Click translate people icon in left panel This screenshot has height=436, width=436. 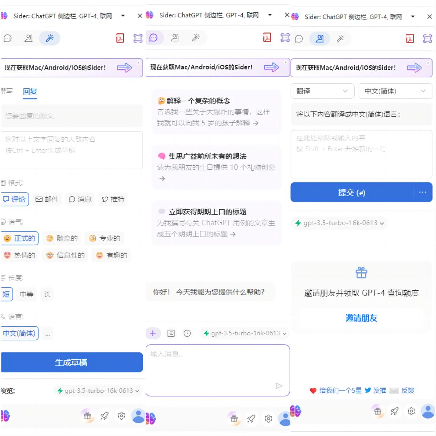click(x=28, y=38)
